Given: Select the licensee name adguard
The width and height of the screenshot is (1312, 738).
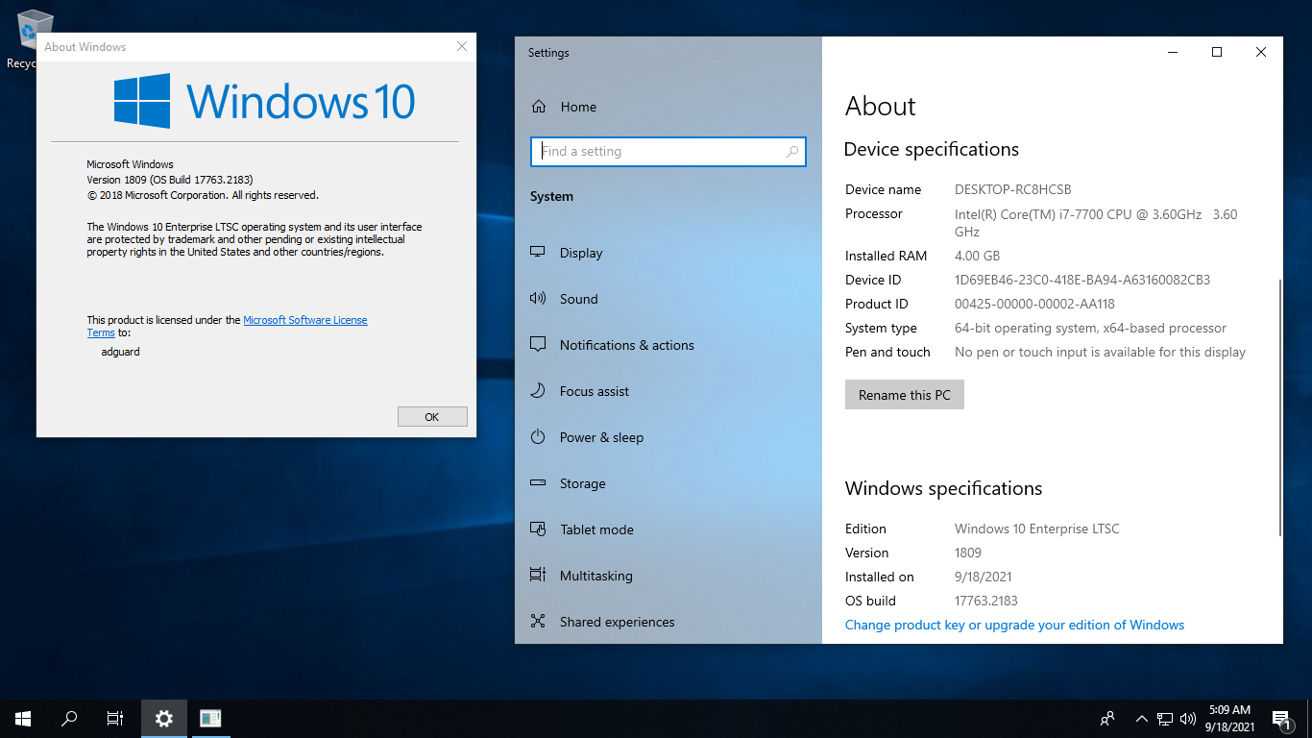Looking at the screenshot, I should (120, 352).
